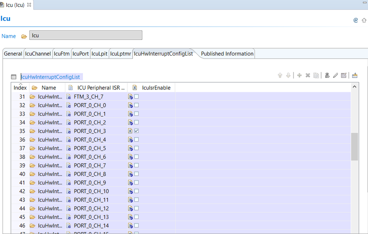Click the pencil edit icon in list toolbar
Image resolution: width=368 pixels, height=234 pixels.
[336, 75]
